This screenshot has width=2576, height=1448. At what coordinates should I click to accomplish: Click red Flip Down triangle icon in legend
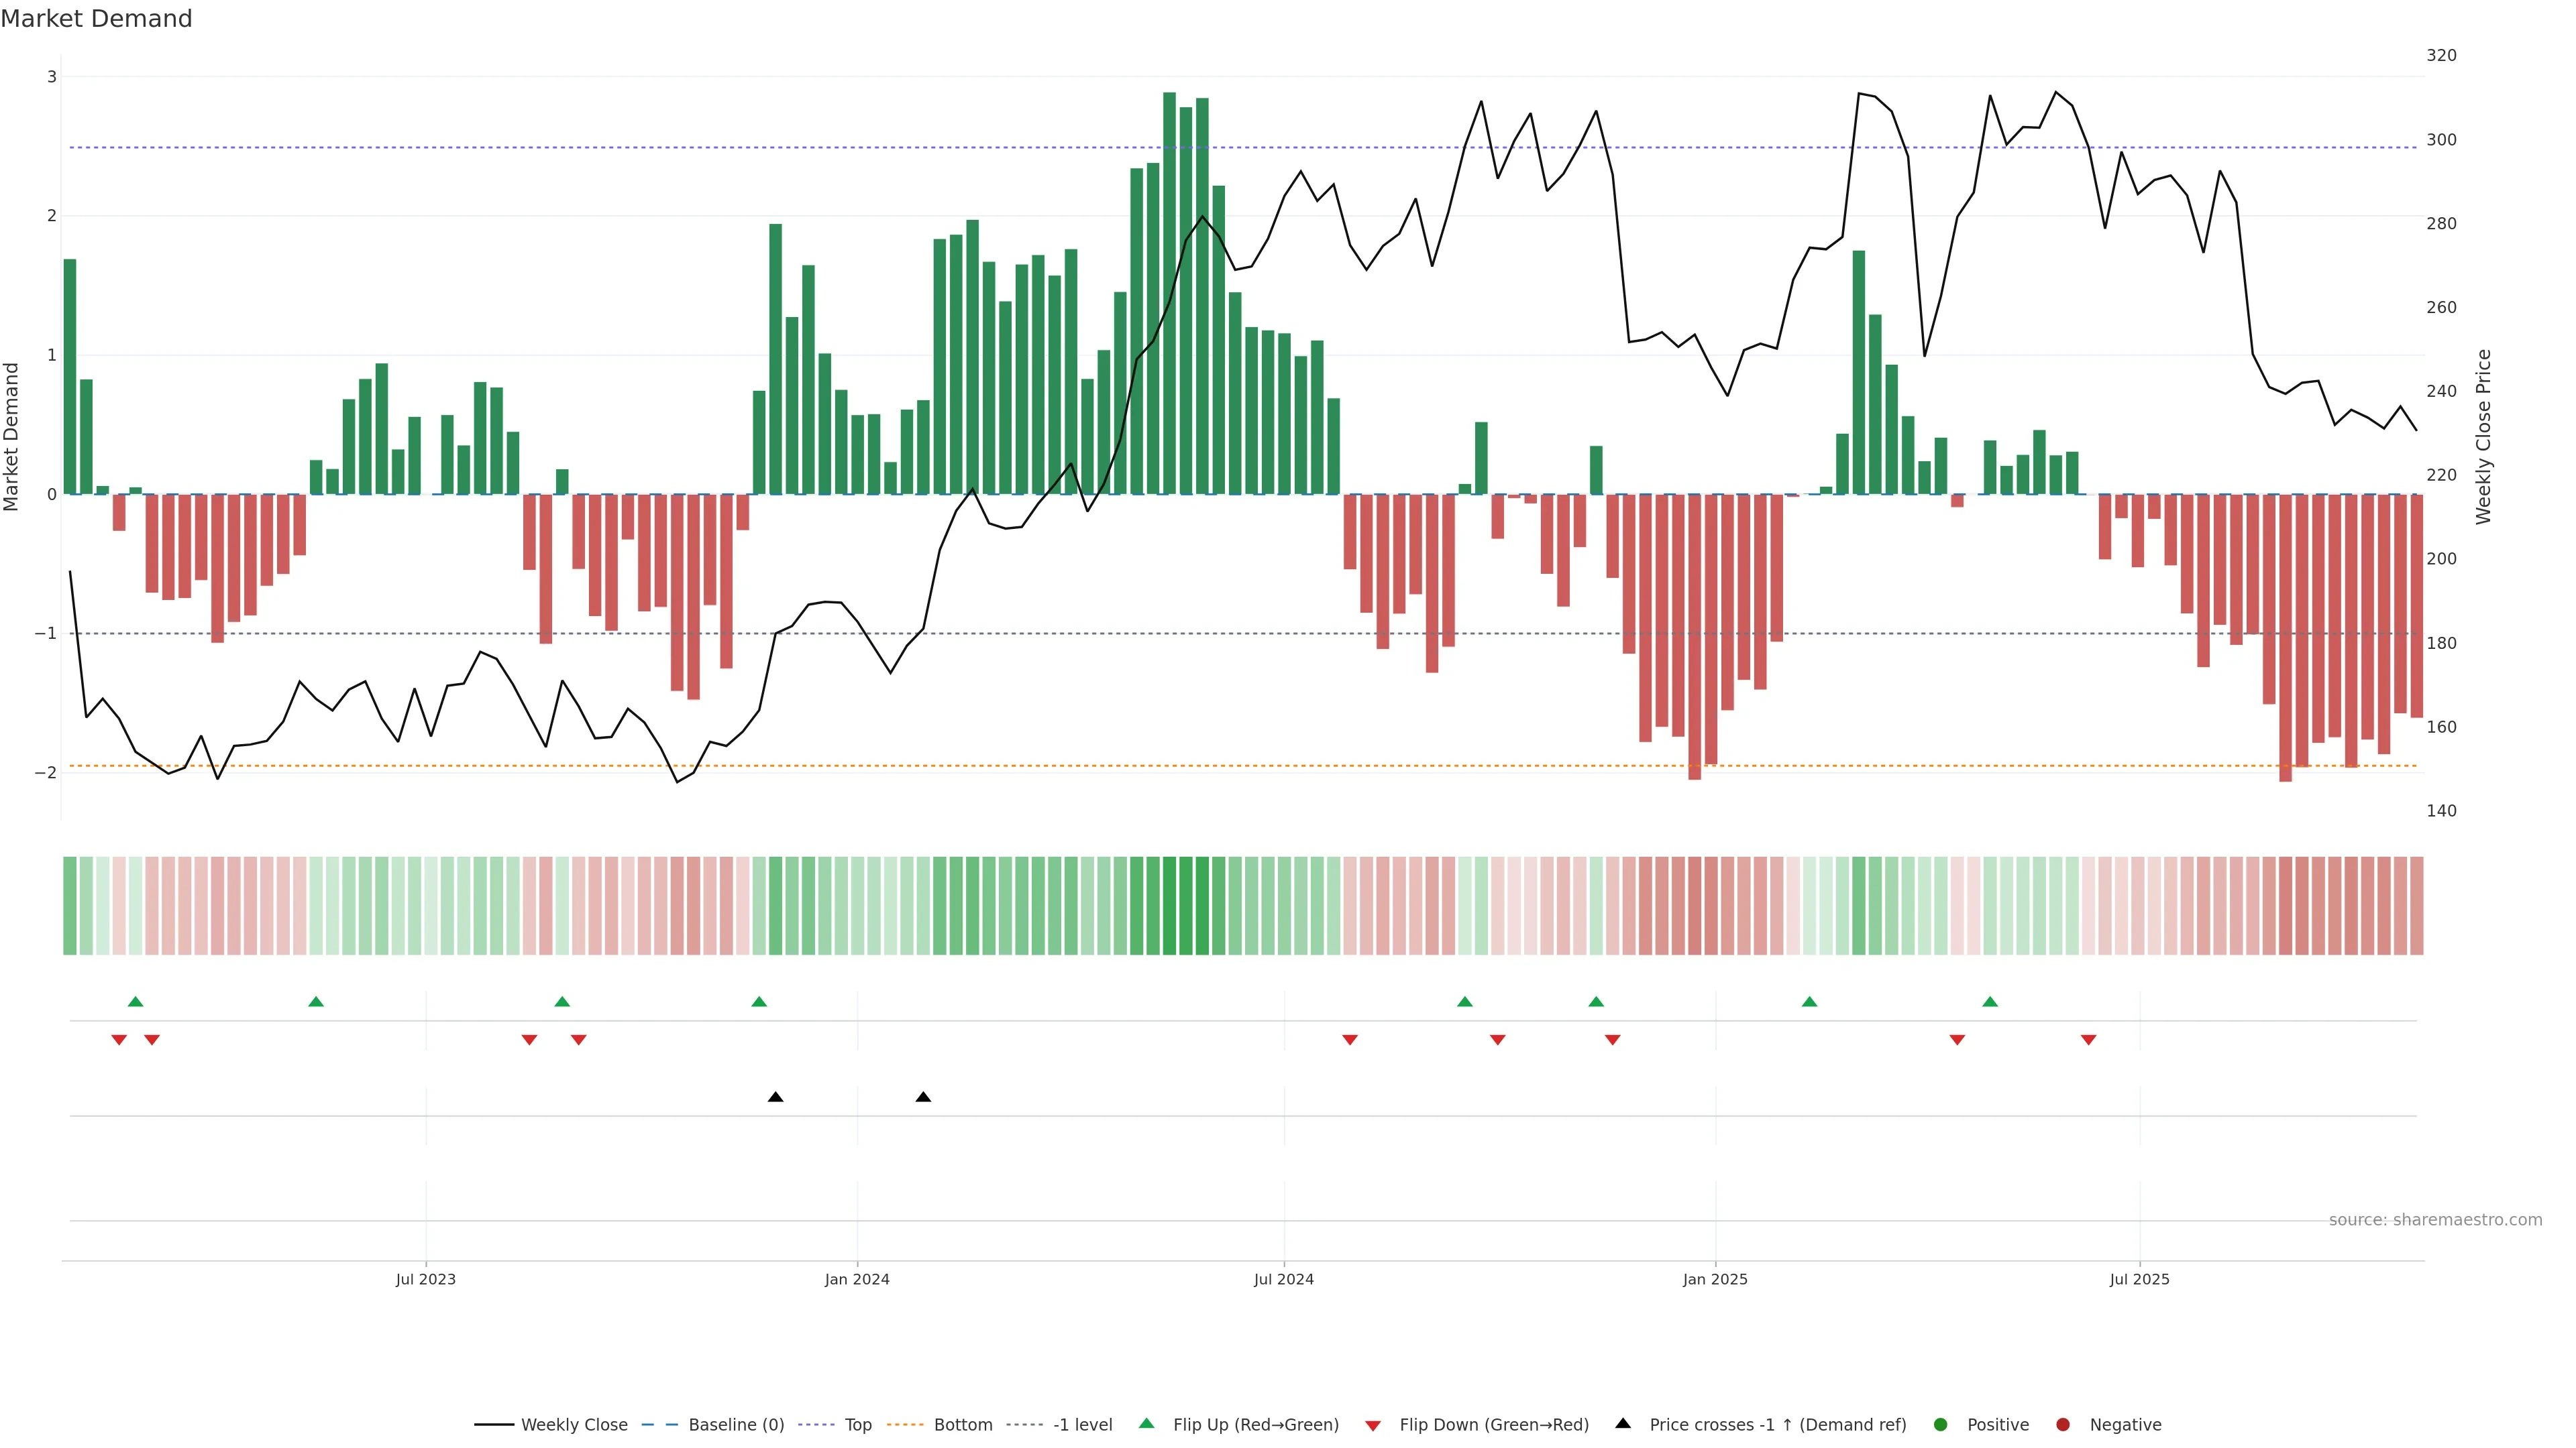pyautogui.click(x=1373, y=1425)
